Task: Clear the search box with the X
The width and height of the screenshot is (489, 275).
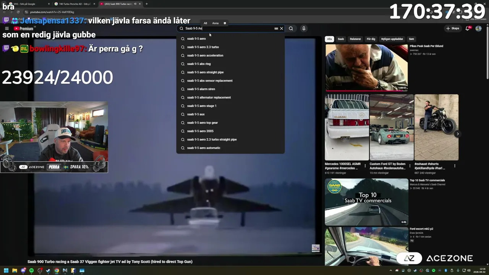Action: tap(282, 28)
